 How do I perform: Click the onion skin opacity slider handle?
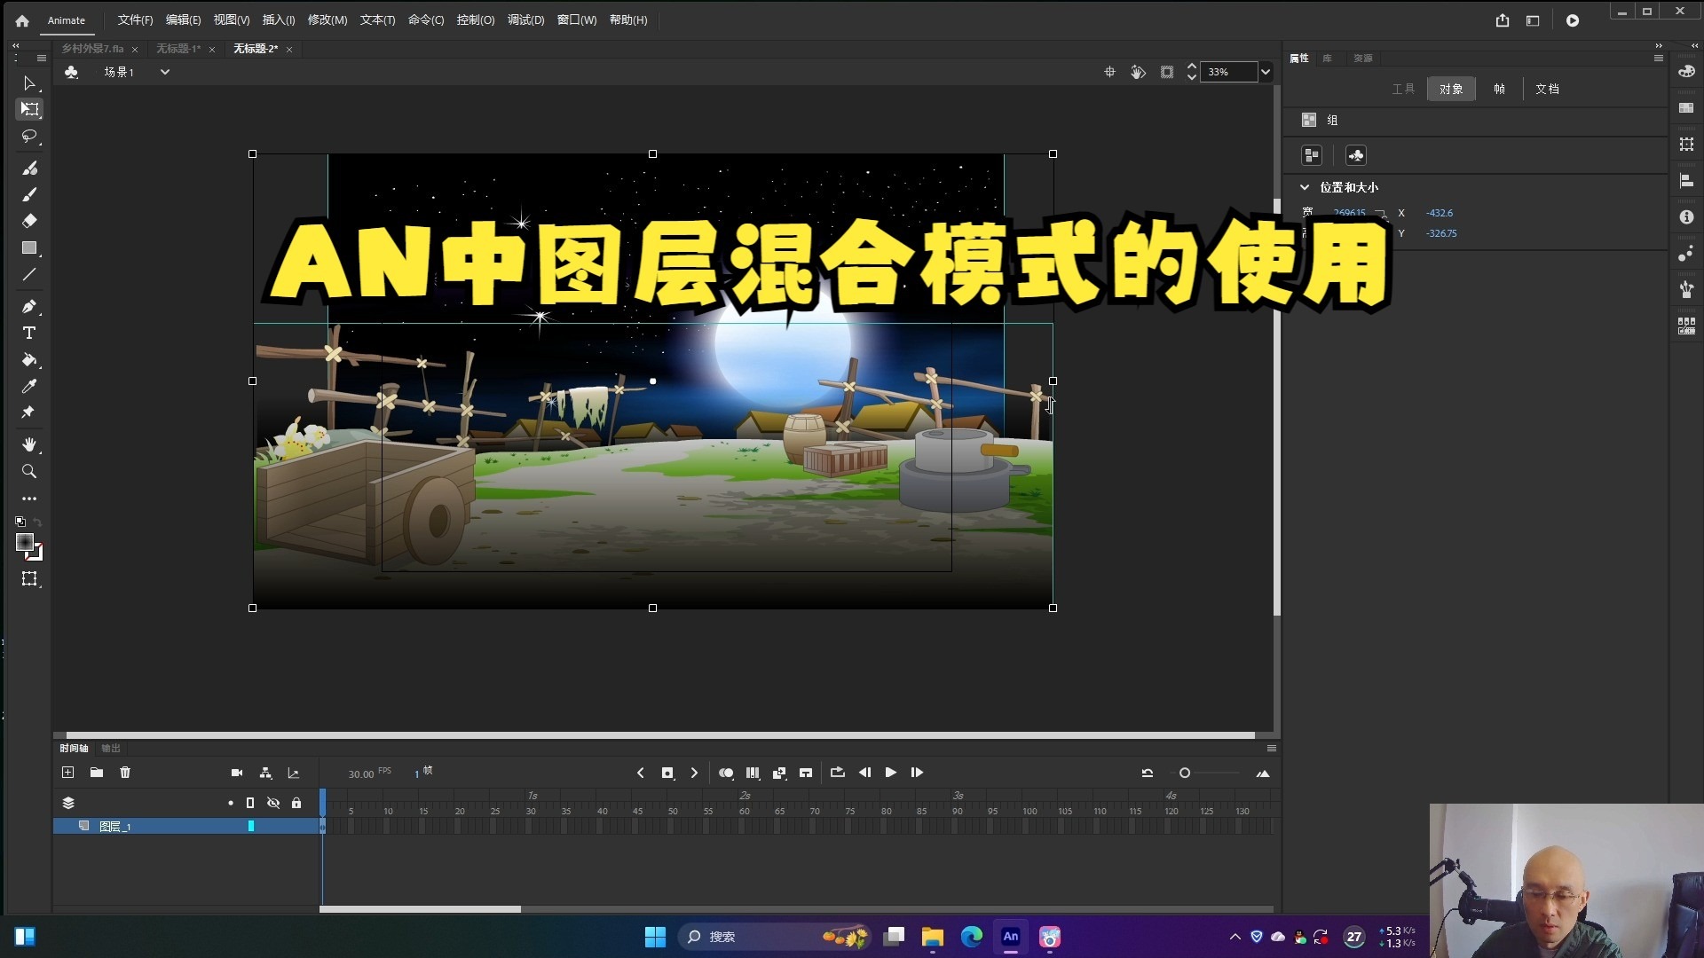1185,773
